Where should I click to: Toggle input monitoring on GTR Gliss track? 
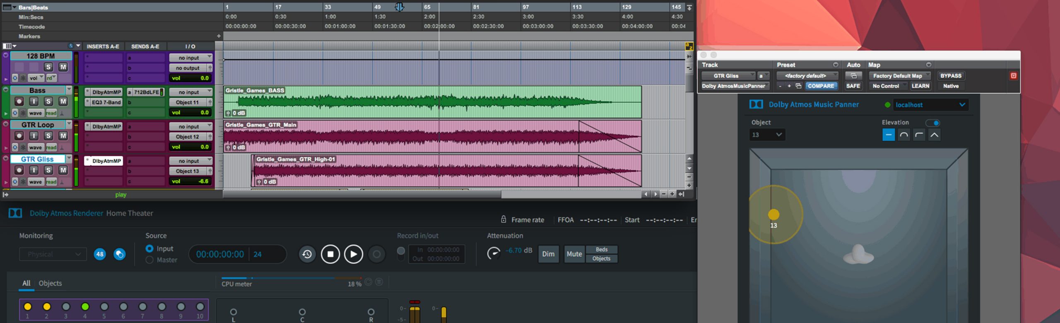pyautogui.click(x=34, y=170)
